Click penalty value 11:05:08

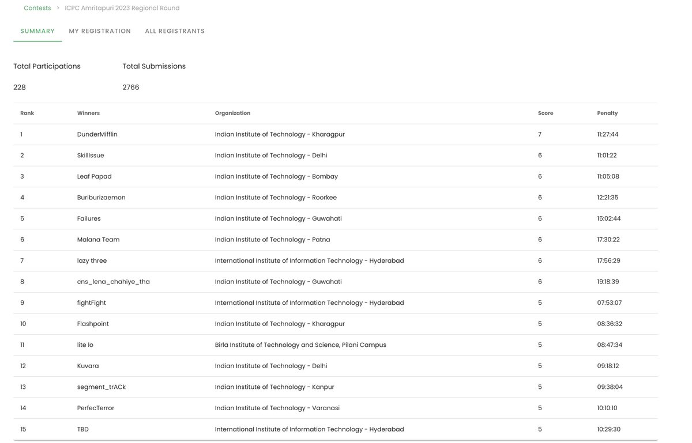[x=608, y=176]
